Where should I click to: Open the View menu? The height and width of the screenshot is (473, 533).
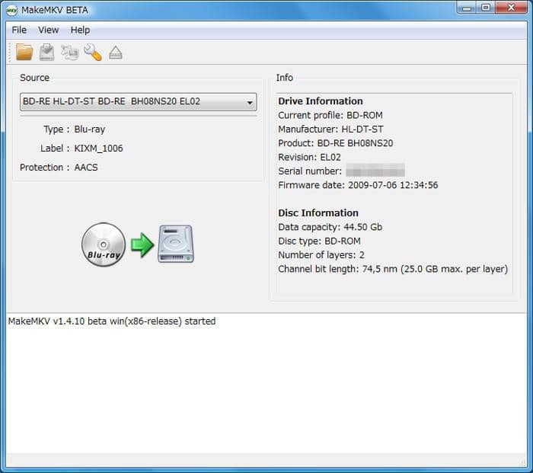[48, 30]
